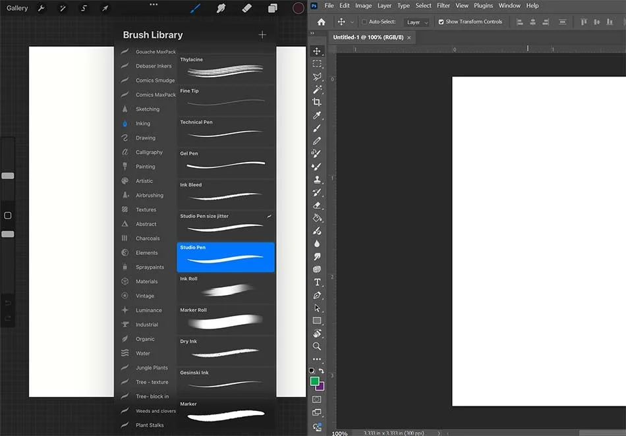Open the Filter menu
Viewport: 626px width, 436px height.
pos(443,5)
